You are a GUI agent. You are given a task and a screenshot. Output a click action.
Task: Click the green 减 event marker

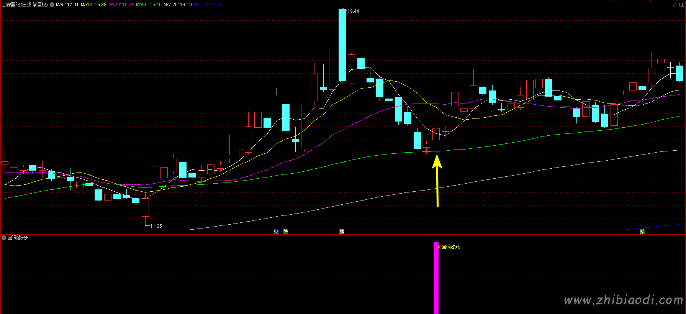point(642,231)
